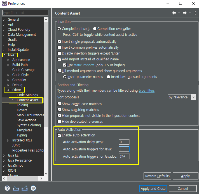Open the three-dot view menu icon
Screen dimensions: 199x194
pos(195,13)
